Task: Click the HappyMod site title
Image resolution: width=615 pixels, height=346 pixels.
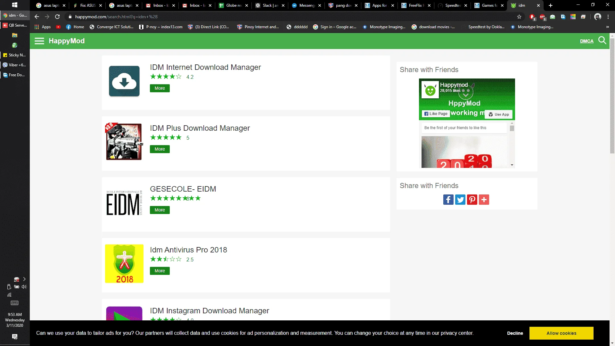Action: point(67,41)
